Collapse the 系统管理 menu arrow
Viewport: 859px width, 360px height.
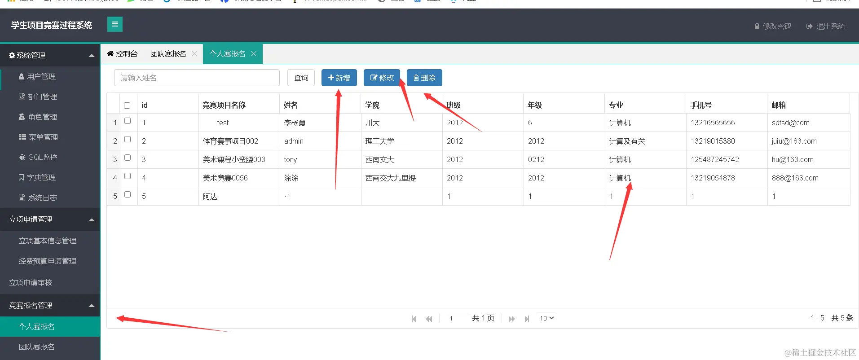[92, 56]
